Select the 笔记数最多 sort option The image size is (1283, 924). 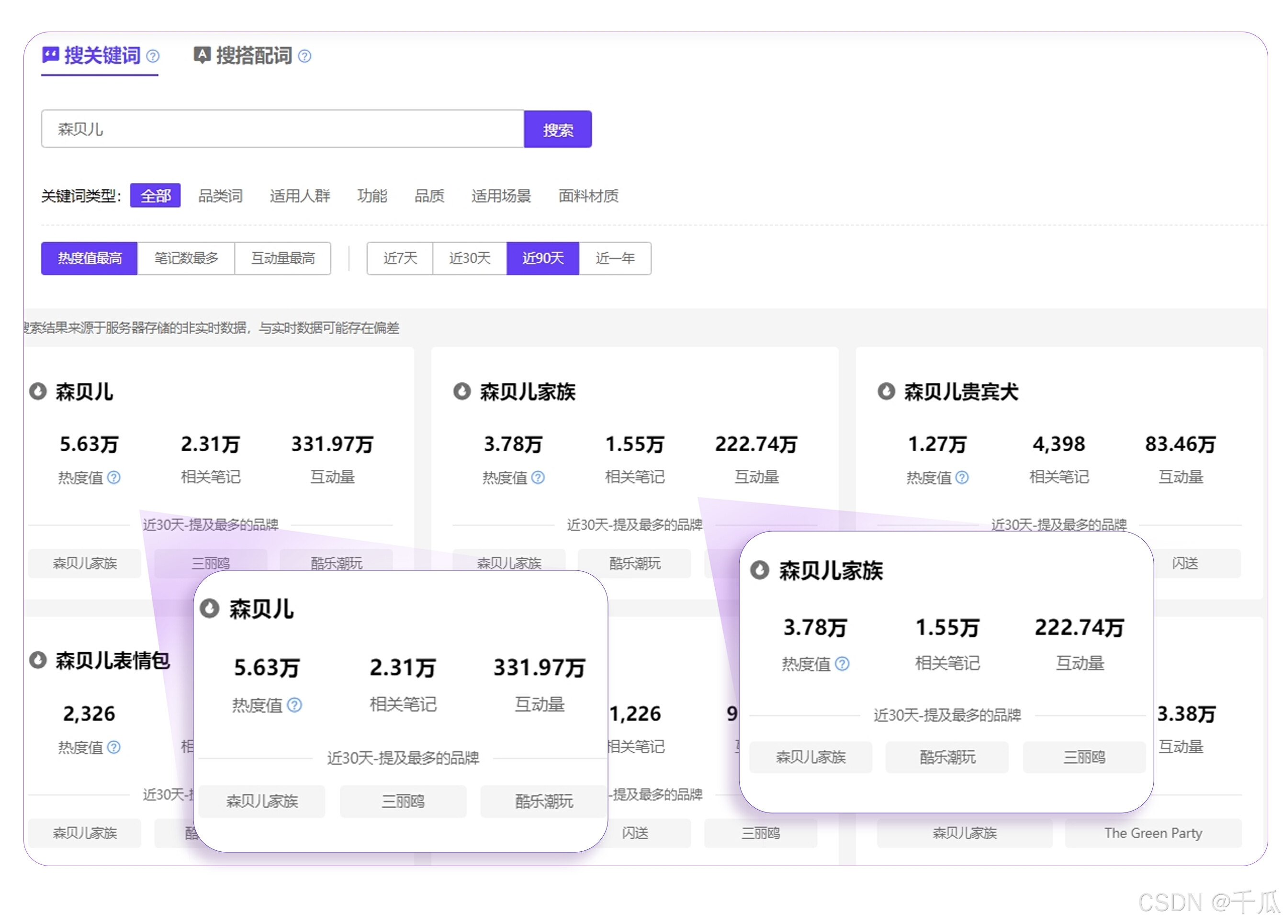186,258
